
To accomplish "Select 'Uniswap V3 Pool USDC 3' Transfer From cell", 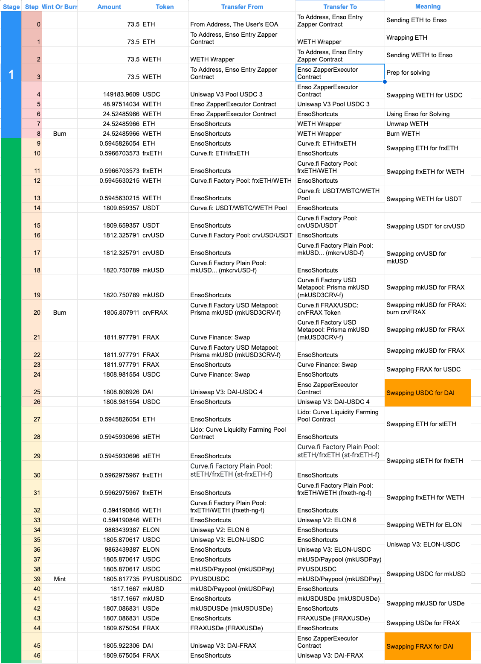I will pyautogui.click(x=242, y=91).
